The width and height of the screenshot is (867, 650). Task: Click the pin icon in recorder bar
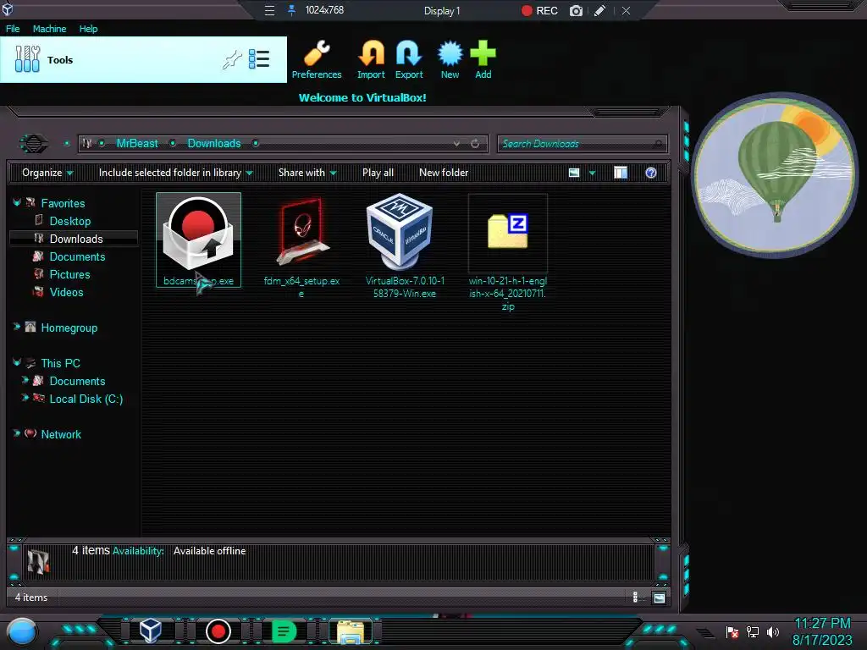click(x=291, y=10)
